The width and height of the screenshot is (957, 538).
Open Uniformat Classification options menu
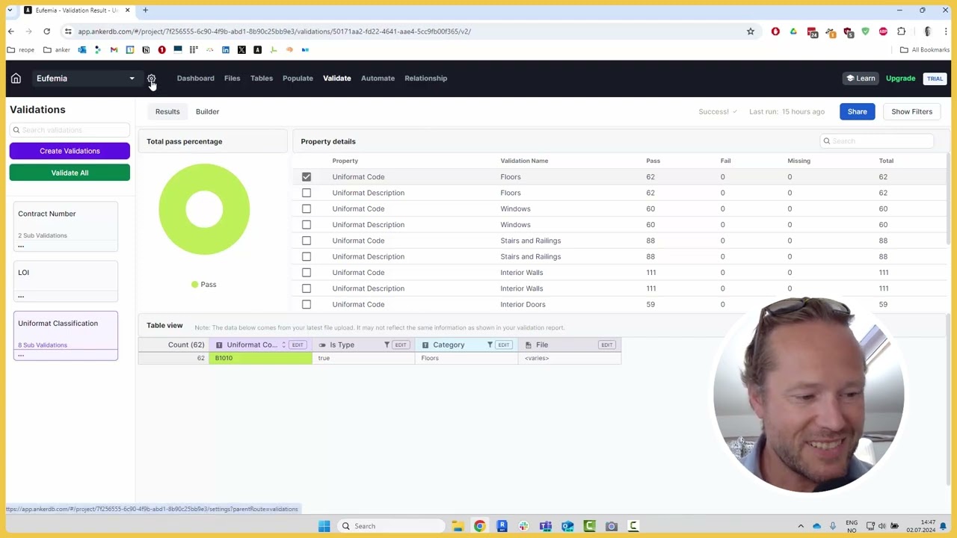21,355
